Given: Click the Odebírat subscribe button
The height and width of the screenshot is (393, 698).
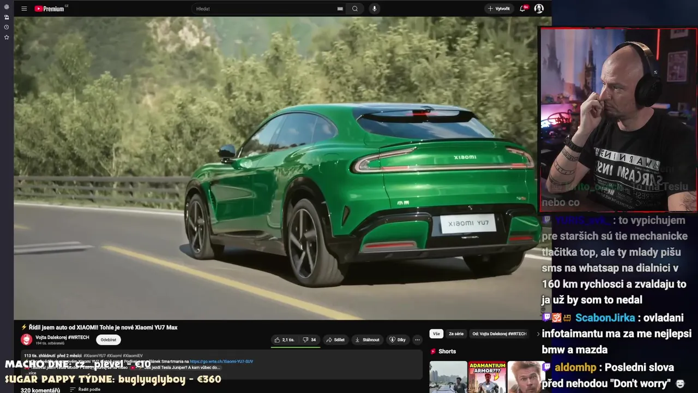Looking at the screenshot, I should tap(109, 340).
